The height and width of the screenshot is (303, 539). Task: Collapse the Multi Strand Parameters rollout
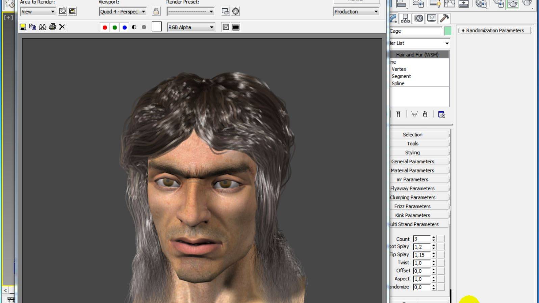point(419,224)
